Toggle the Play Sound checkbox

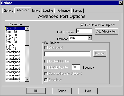[46, 47]
